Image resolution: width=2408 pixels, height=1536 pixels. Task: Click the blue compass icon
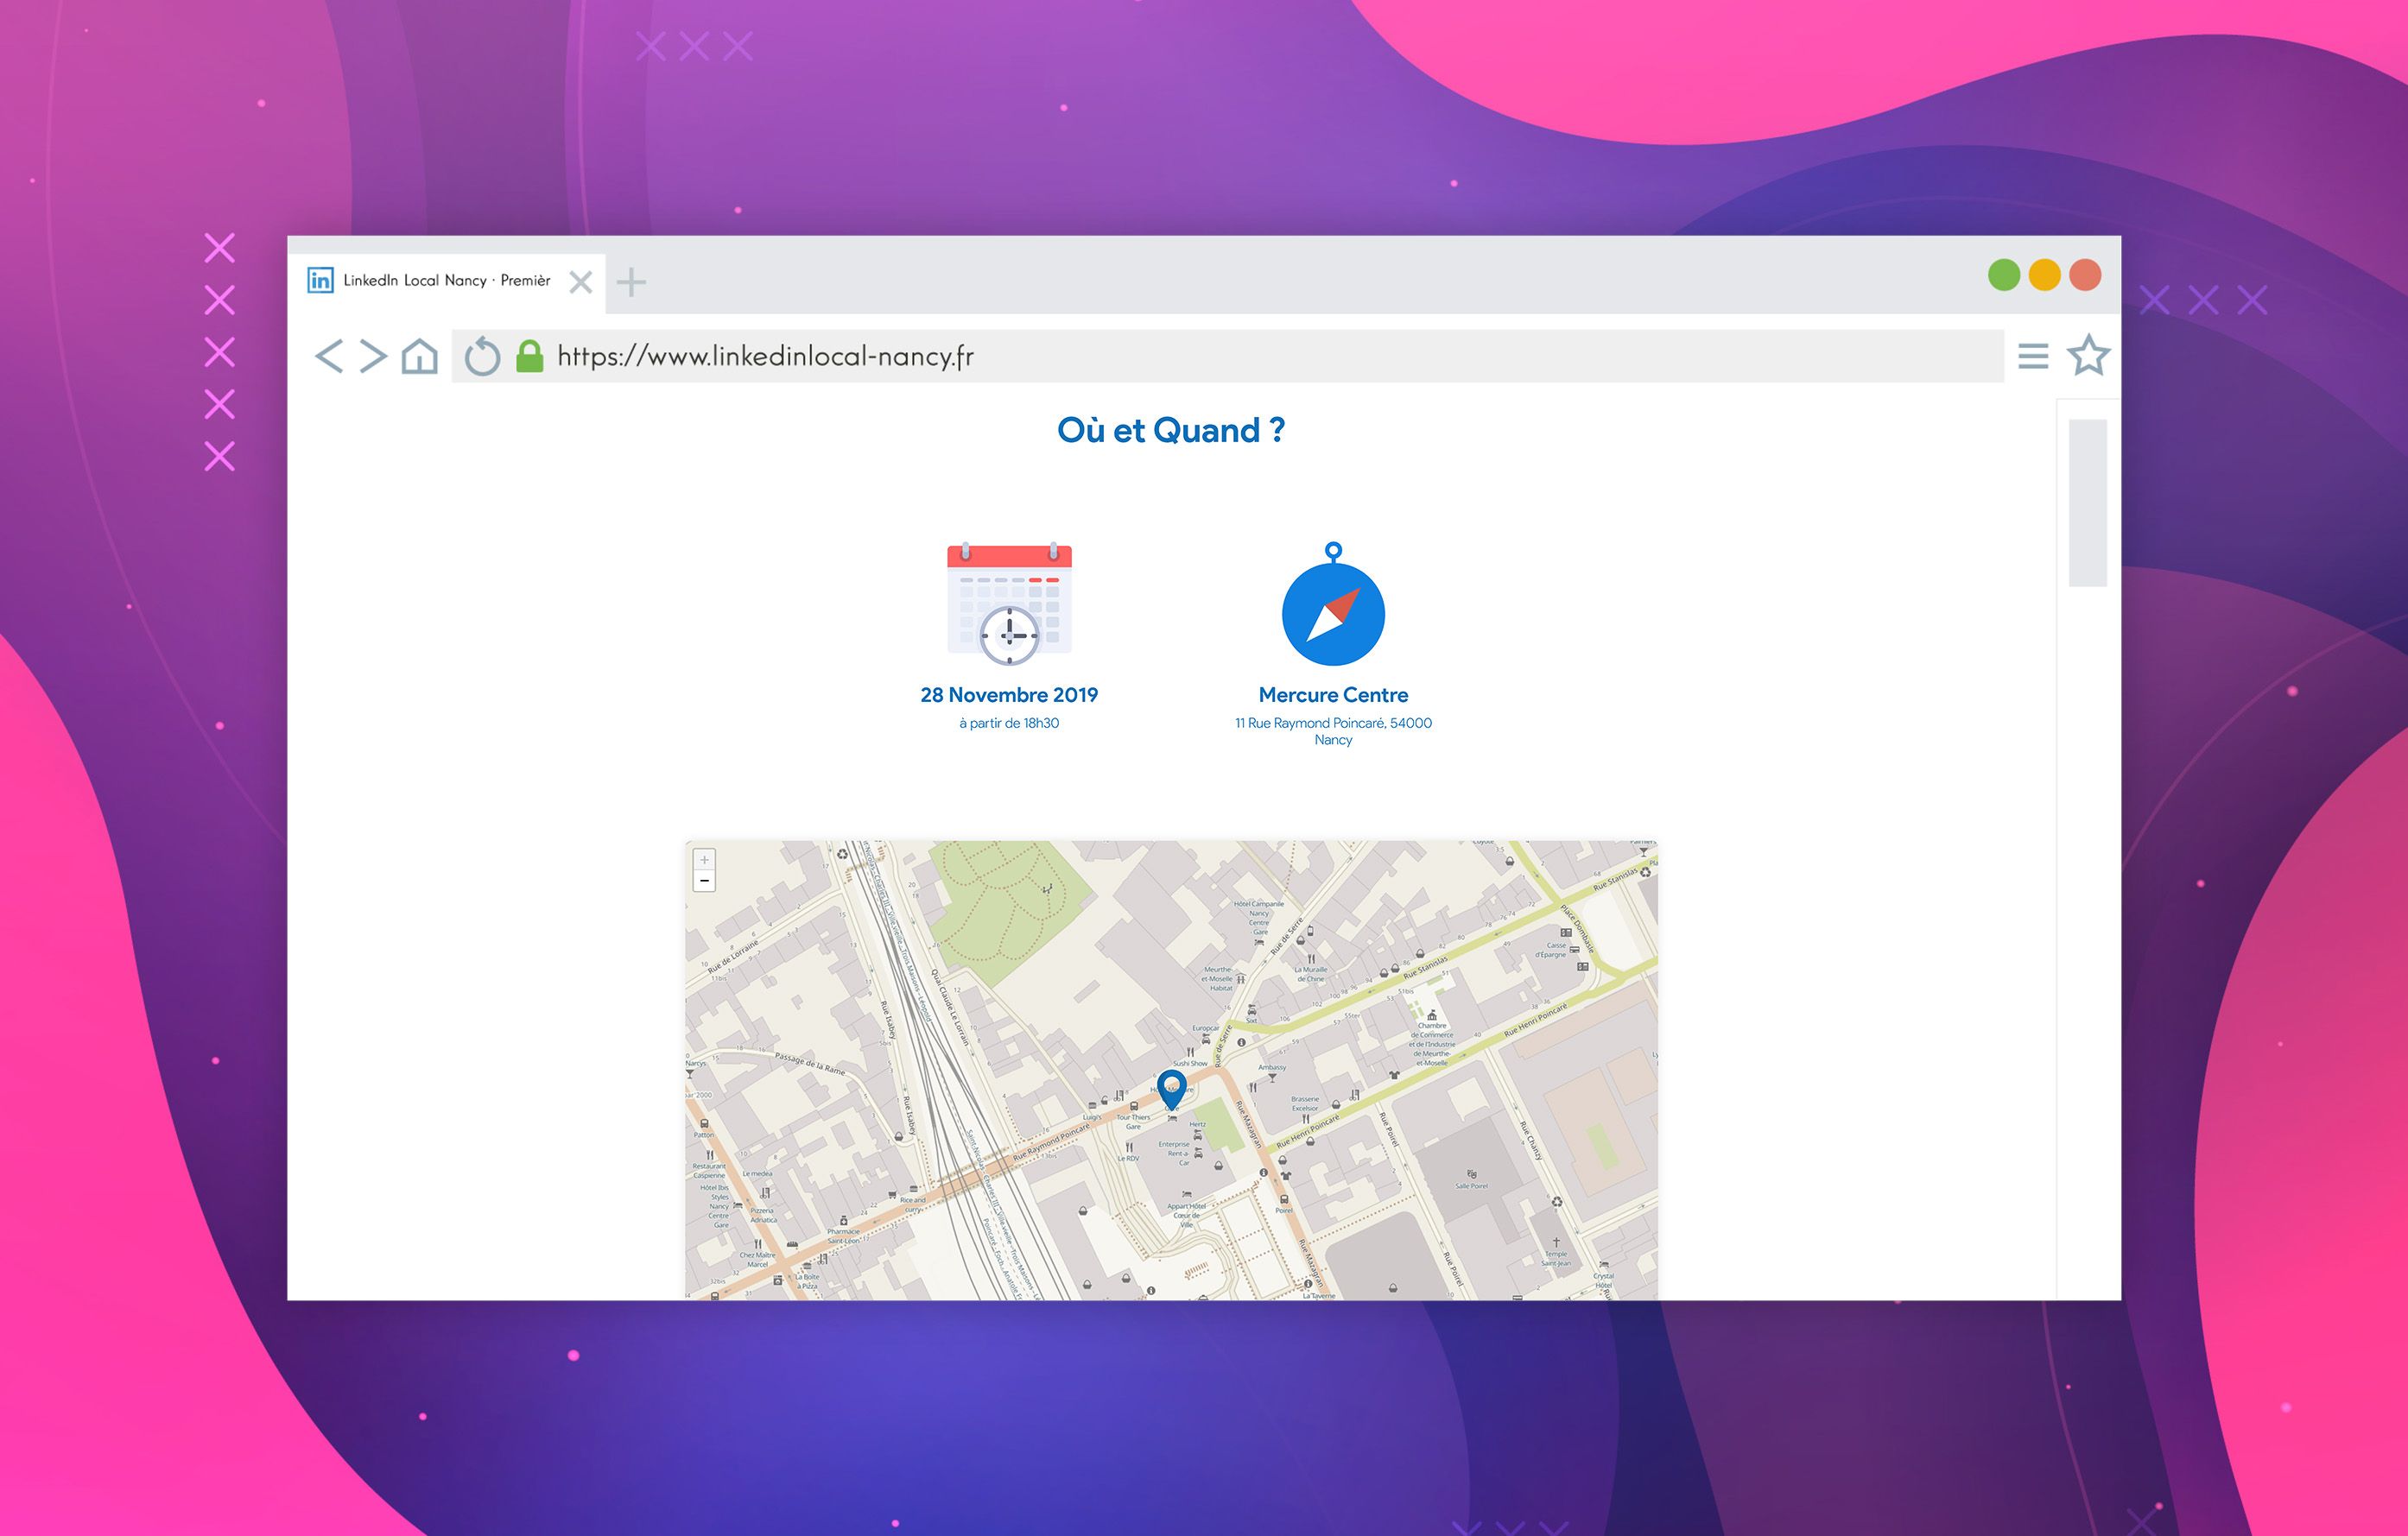pos(1333,605)
